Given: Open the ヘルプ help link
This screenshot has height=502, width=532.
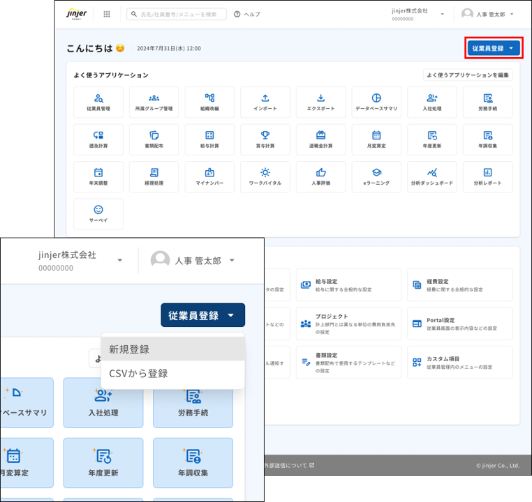Looking at the screenshot, I should click(247, 14).
